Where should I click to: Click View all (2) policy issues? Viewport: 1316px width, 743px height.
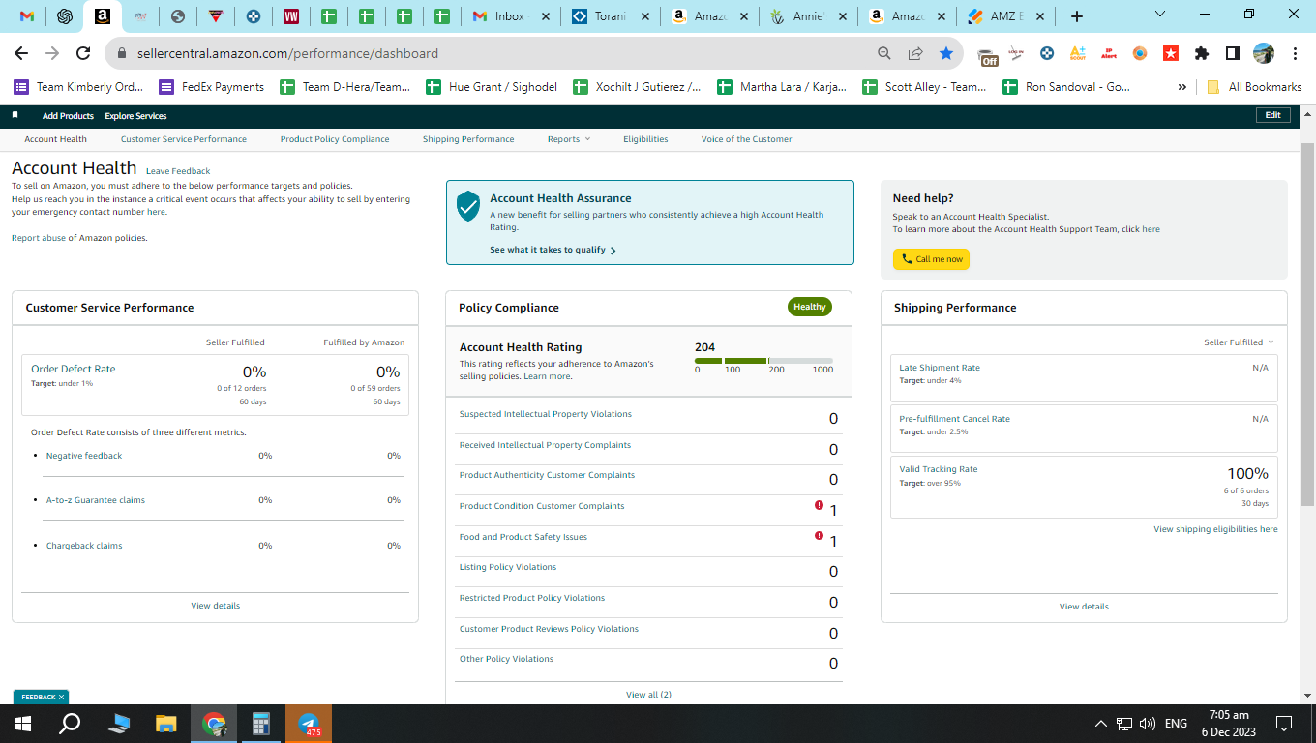(648, 695)
